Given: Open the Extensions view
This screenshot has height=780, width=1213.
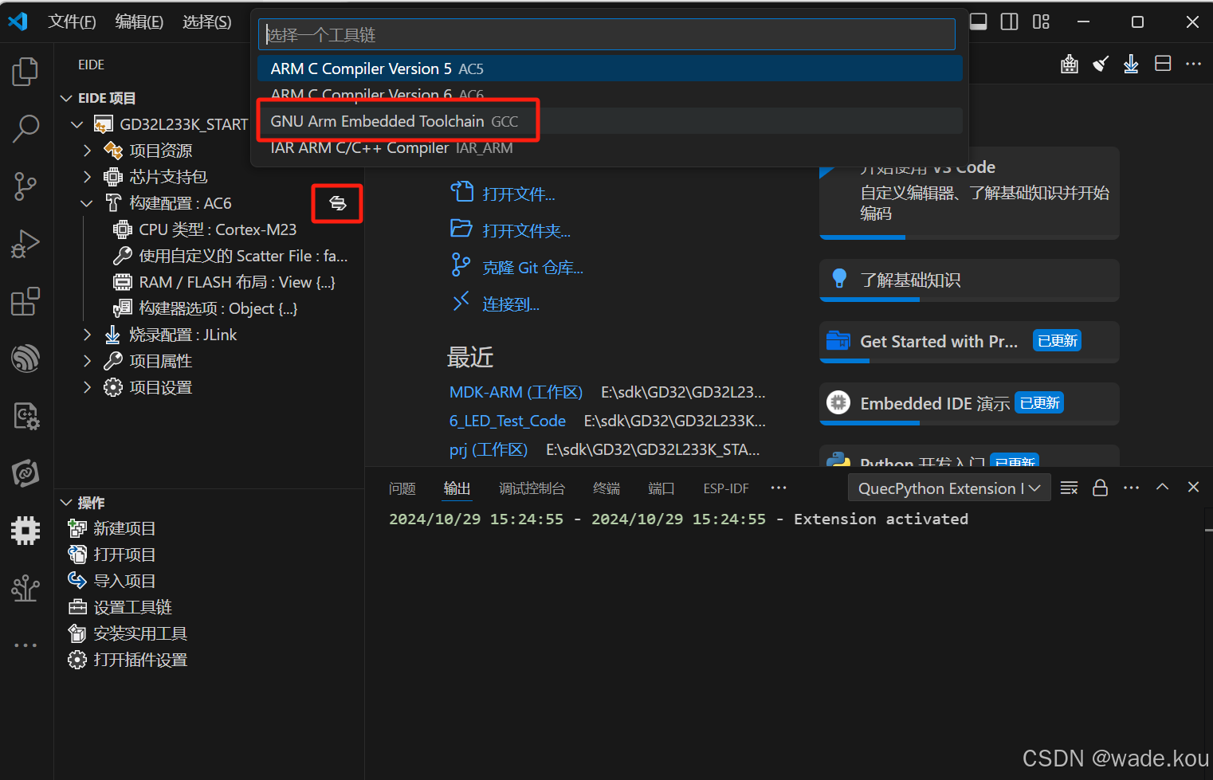Looking at the screenshot, I should [x=26, y=302].
